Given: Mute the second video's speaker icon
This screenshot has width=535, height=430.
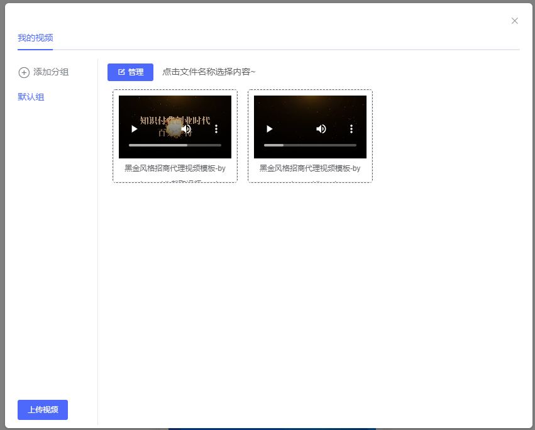Looking at the screenshot, I should 321,129.
